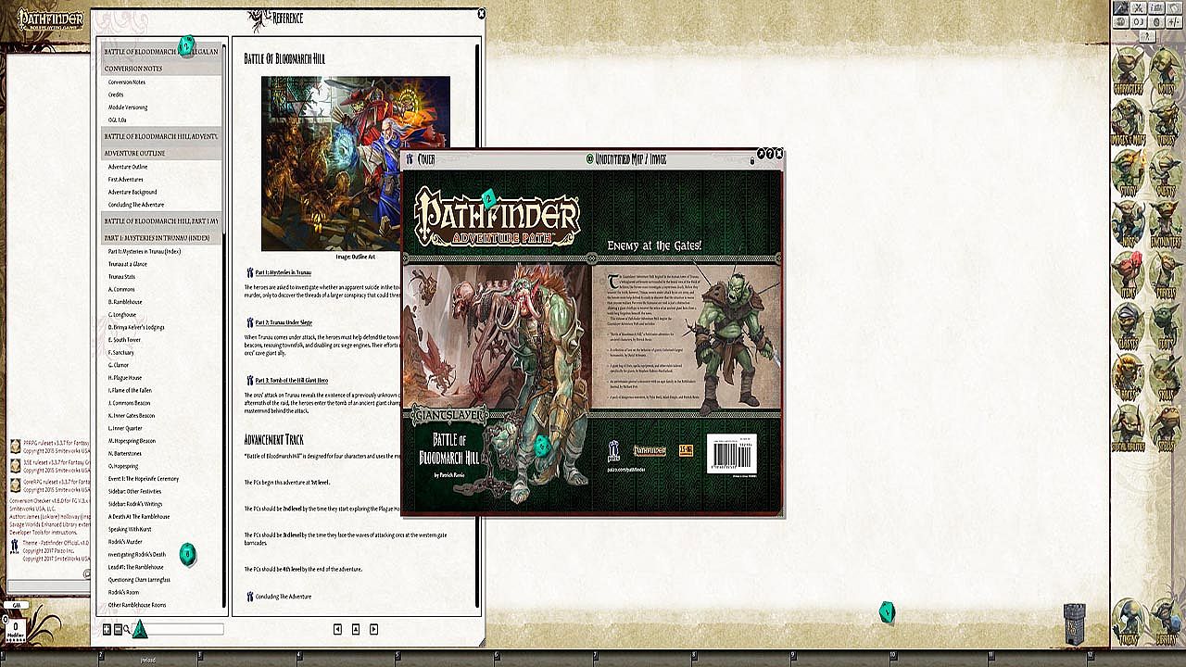Select A Death At The Ramblehouse entry

[139, 517]
